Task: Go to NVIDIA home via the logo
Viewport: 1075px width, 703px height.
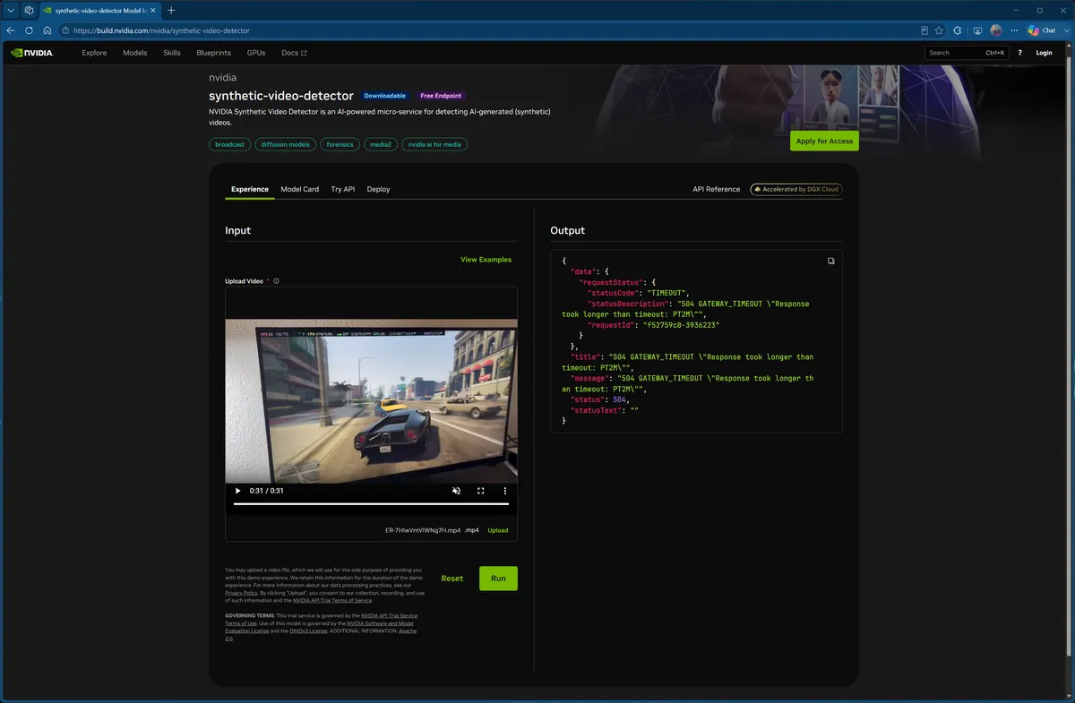Action: [31, 53]
